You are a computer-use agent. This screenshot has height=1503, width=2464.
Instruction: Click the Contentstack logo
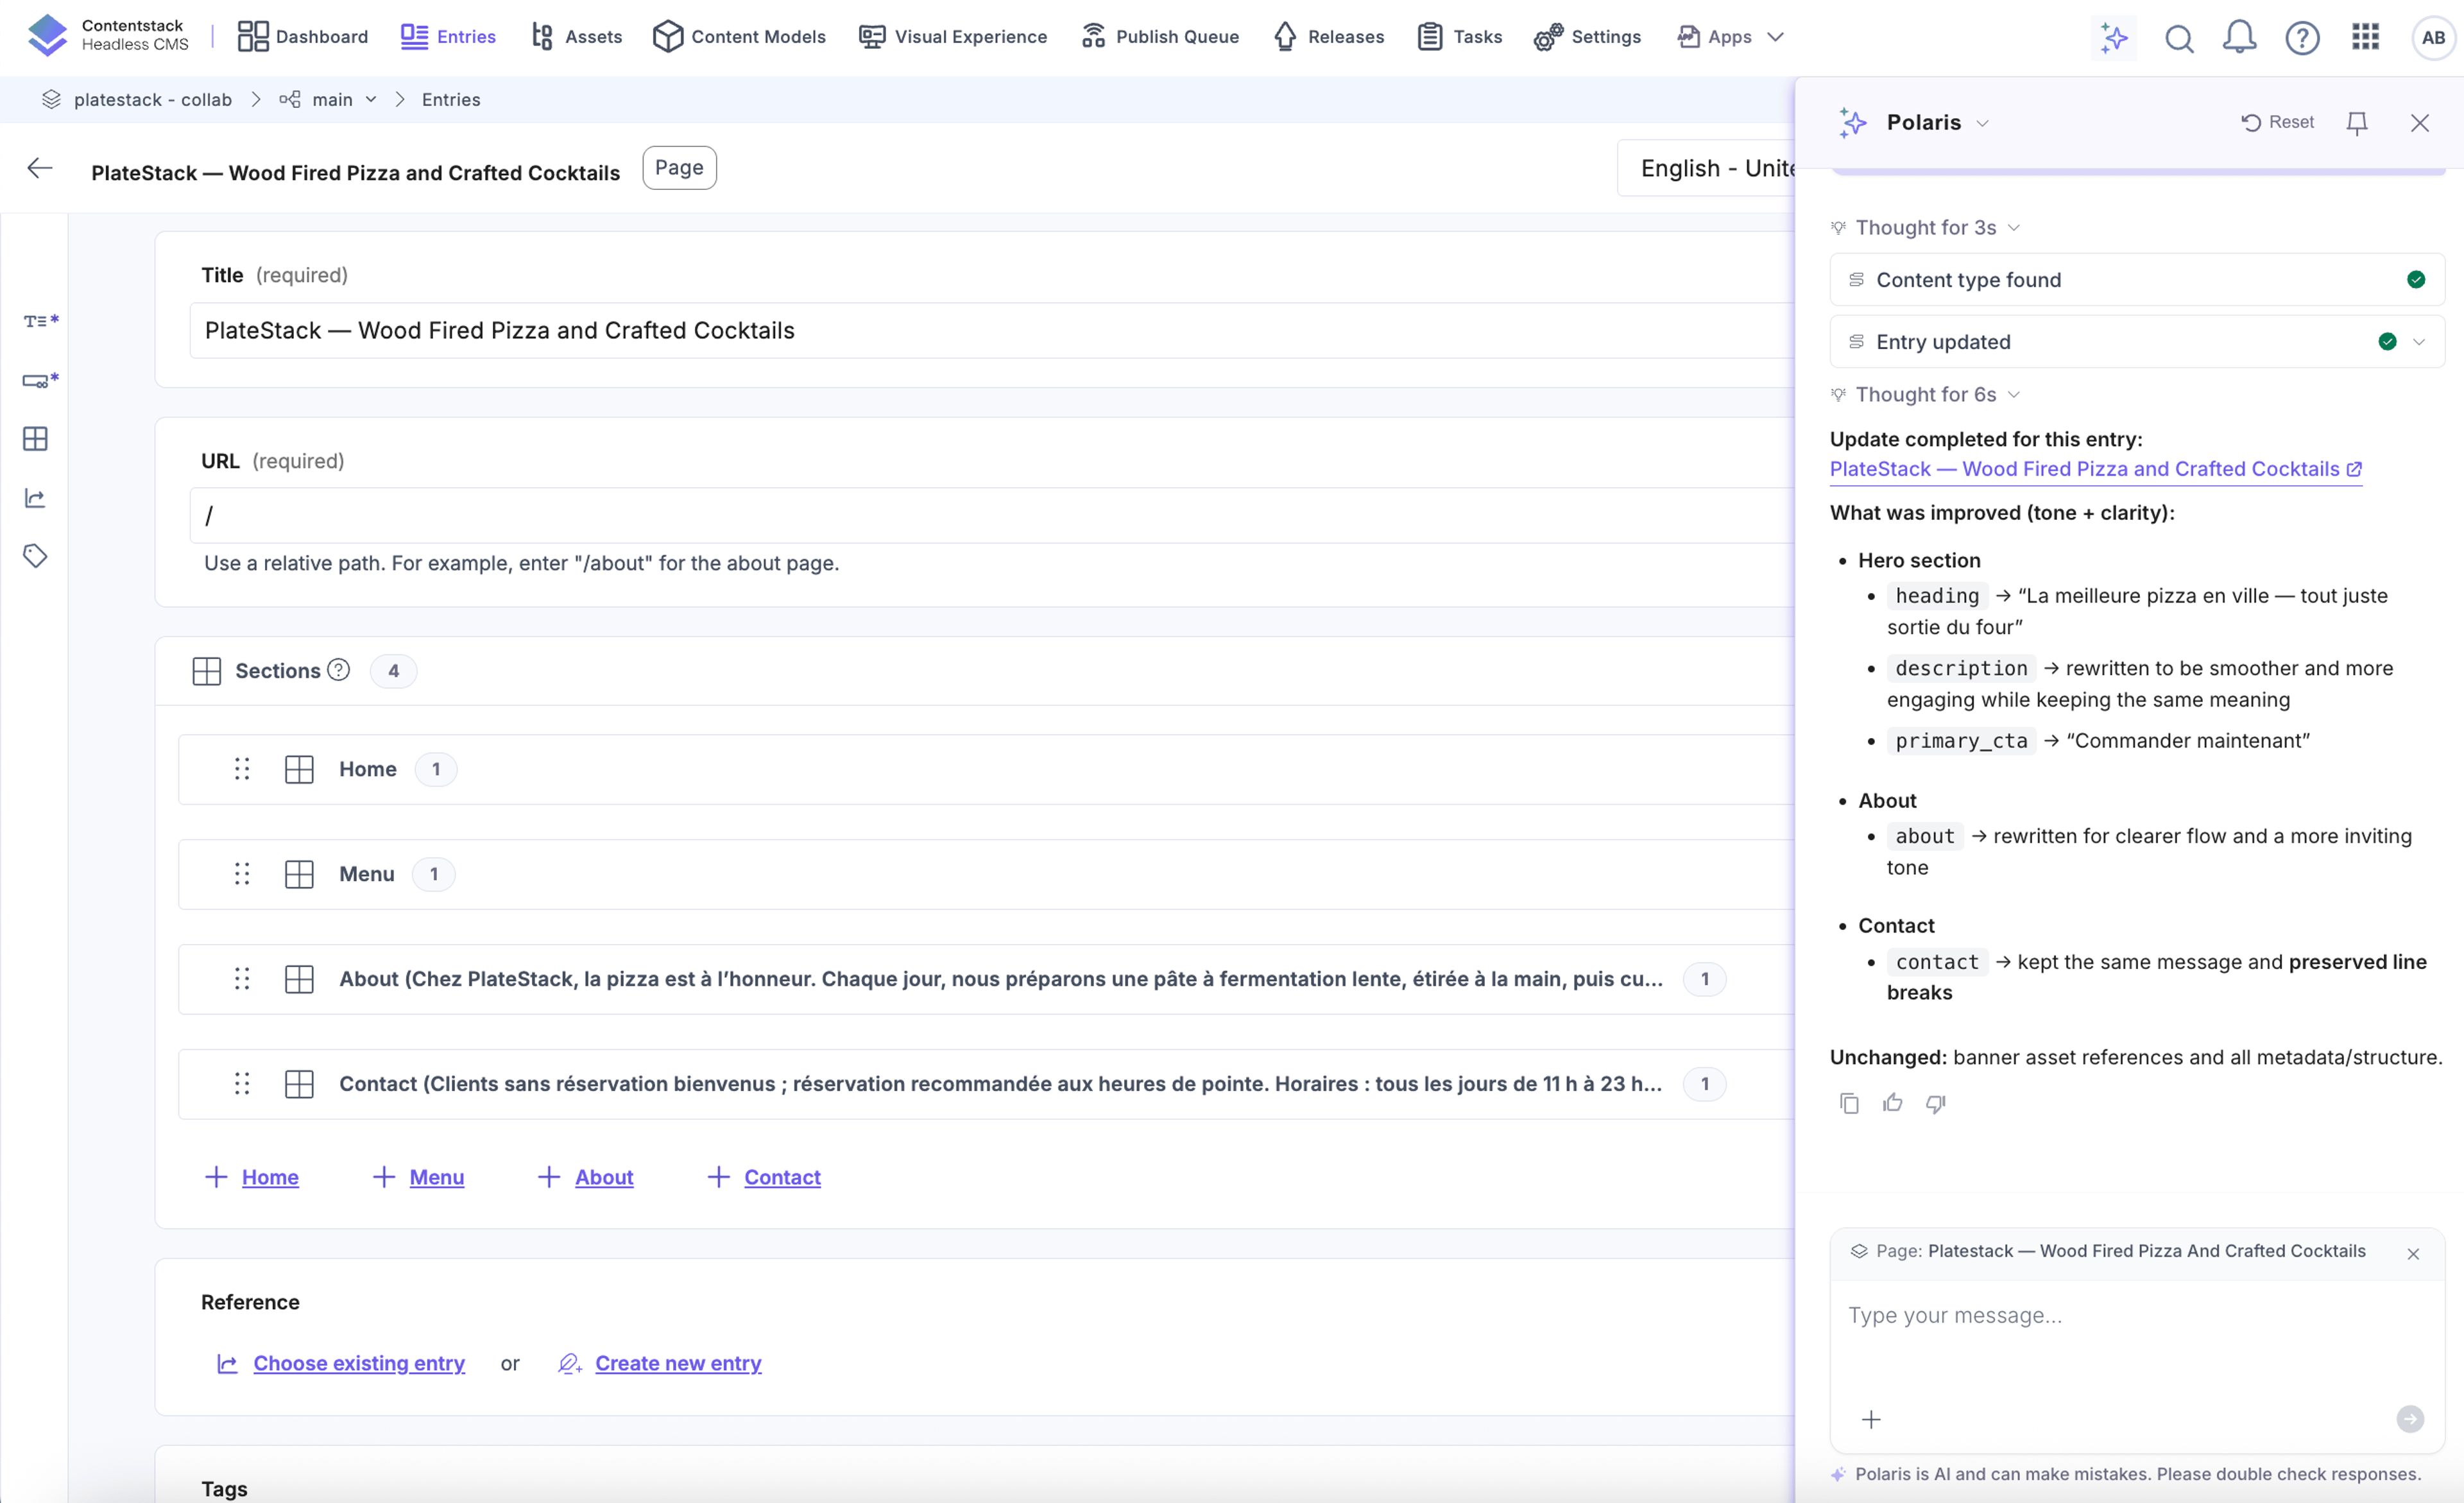coord(47,35)
